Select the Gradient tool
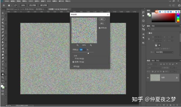Image resolution: width=181 pixels, height=107 pixels. [x=3, y=52]
